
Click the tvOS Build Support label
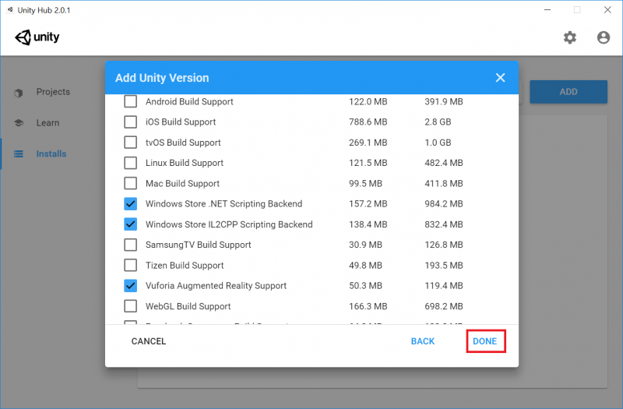click(183, 143)
